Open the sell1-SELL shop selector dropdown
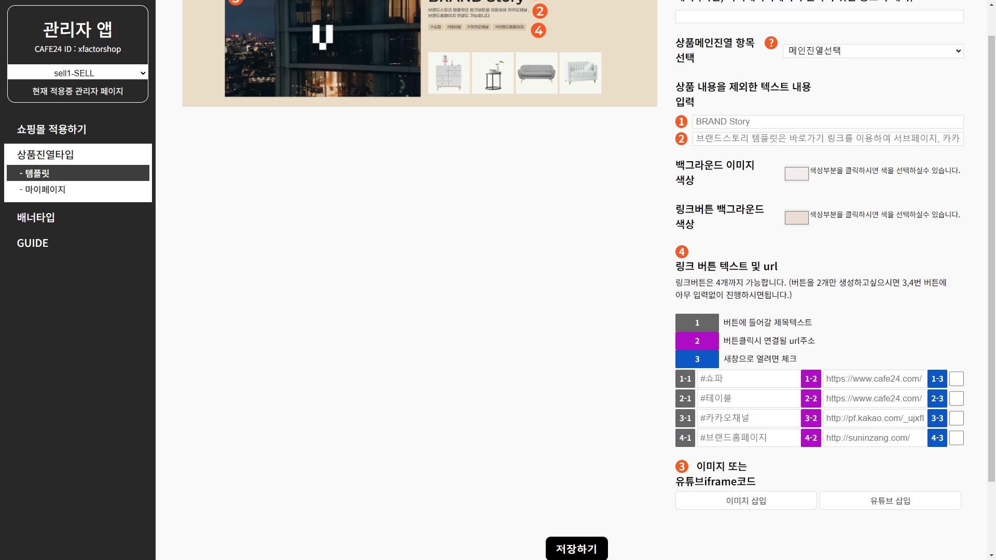996x560 pixels. 78,73
